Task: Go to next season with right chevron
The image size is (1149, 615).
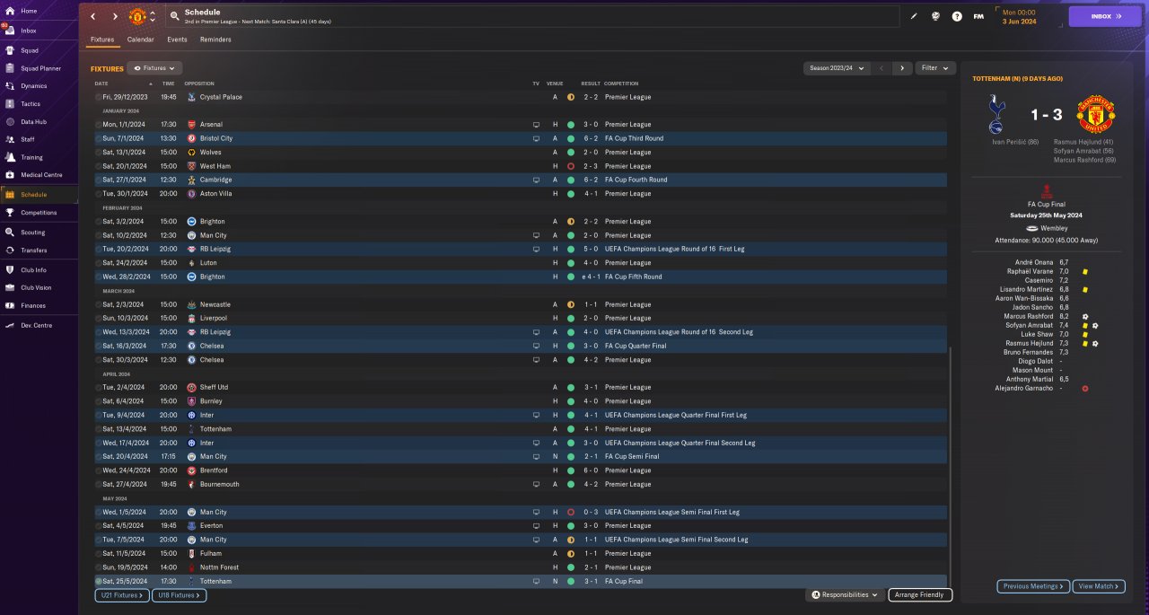Action: pos(902,68)
